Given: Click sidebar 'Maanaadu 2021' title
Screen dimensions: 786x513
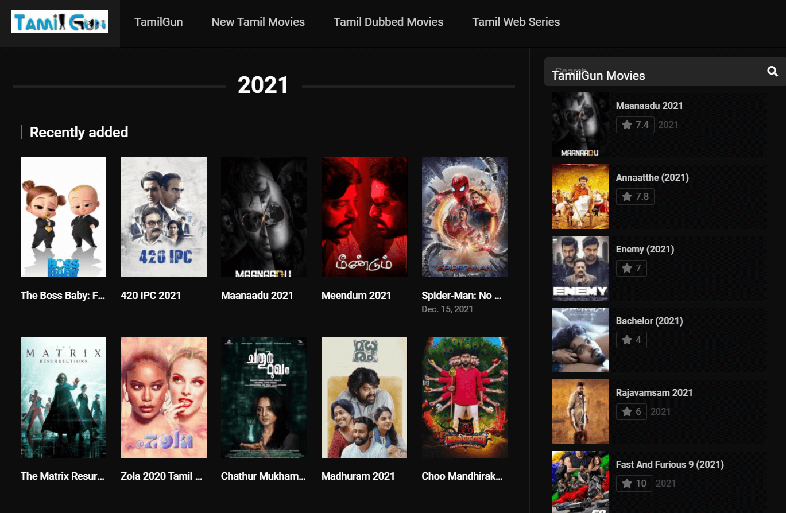Looking at the screenshot, I should (x=649, y=106).
